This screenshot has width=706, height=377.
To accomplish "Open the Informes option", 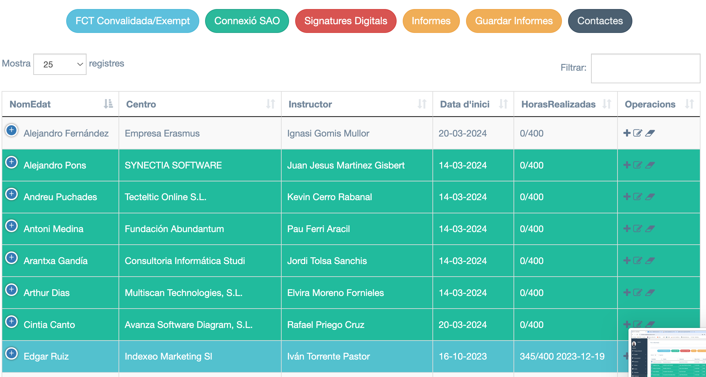I will pos(431,21).
